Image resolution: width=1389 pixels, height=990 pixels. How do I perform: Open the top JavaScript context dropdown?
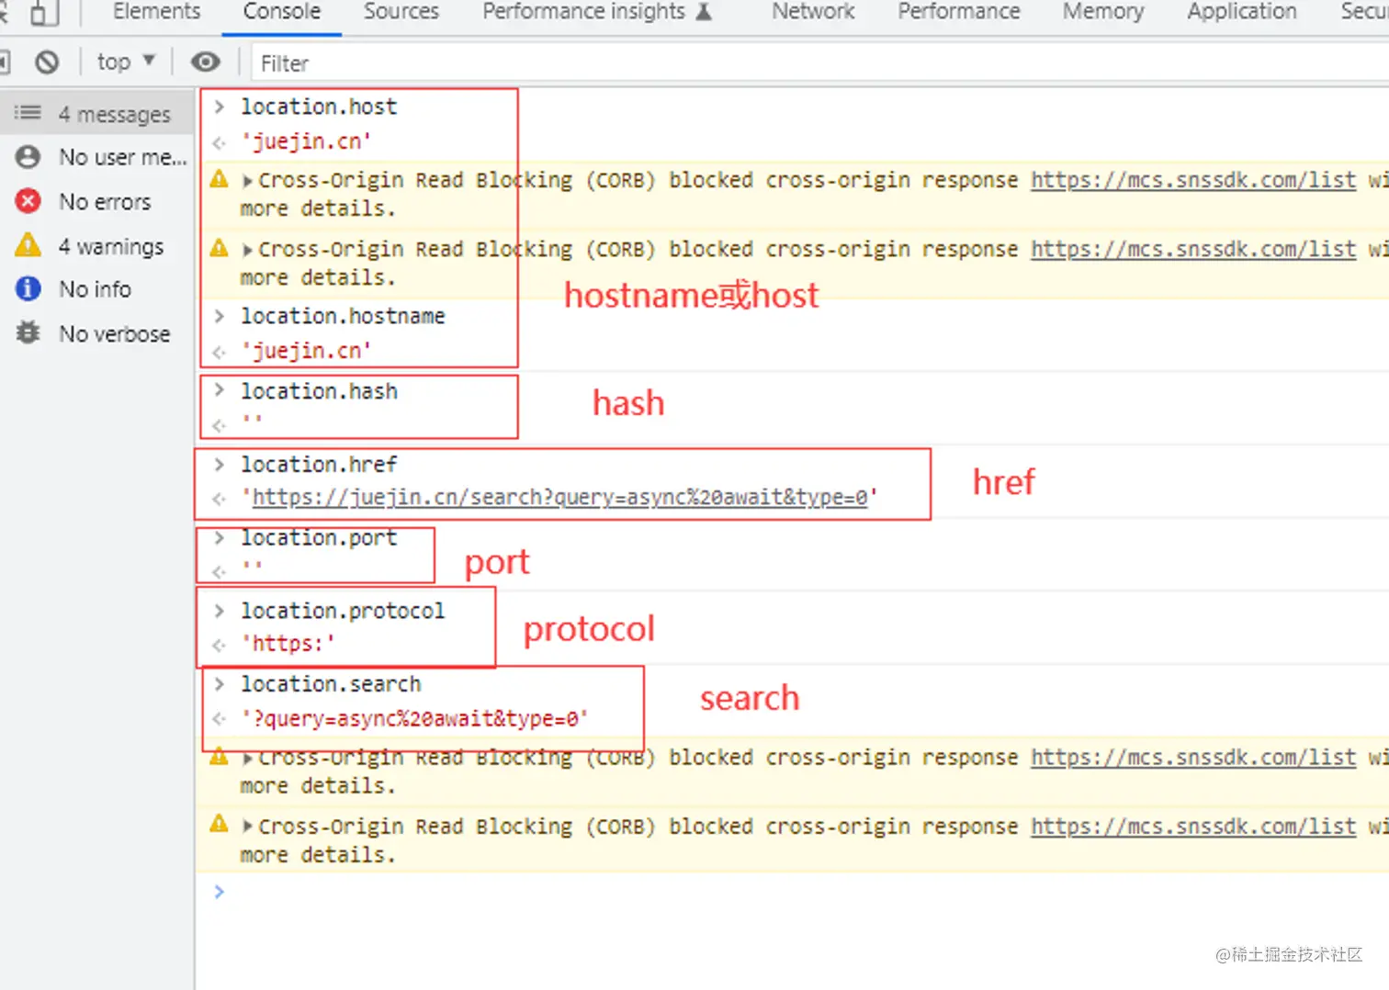tap(126, 62)
